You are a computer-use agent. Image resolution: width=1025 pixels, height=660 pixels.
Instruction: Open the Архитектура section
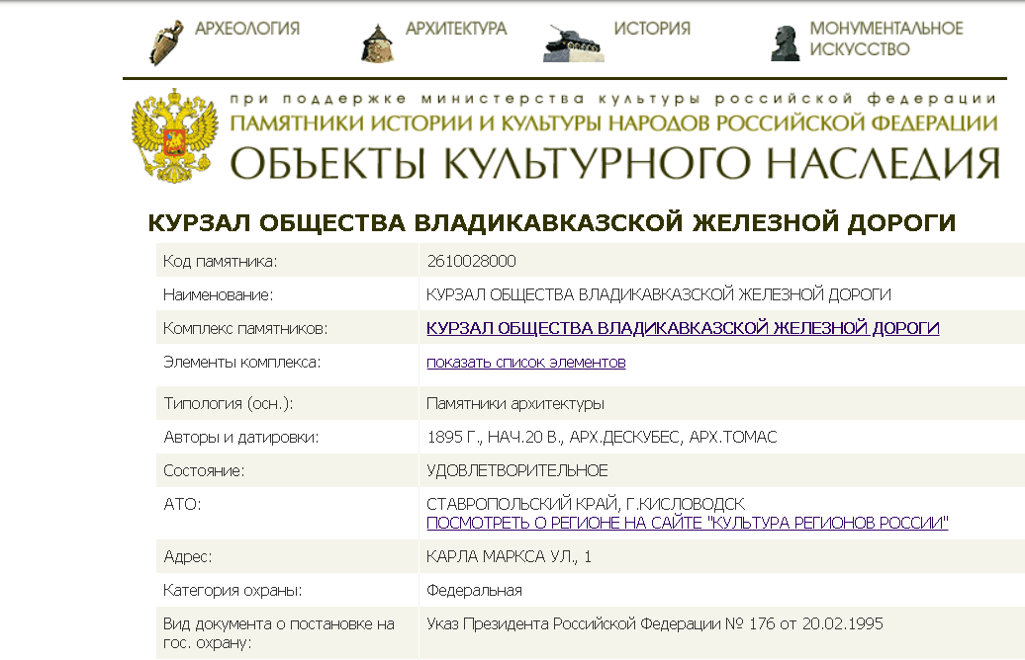456,29
